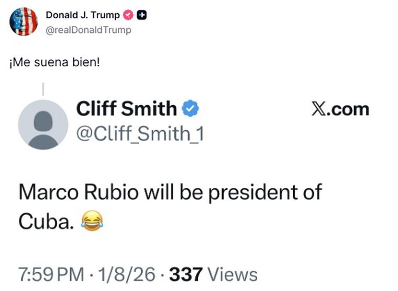Open the @realDonaldTrump handle link
Image resolution: width=398 pixels, height=291 pixels.
[89, 30]
